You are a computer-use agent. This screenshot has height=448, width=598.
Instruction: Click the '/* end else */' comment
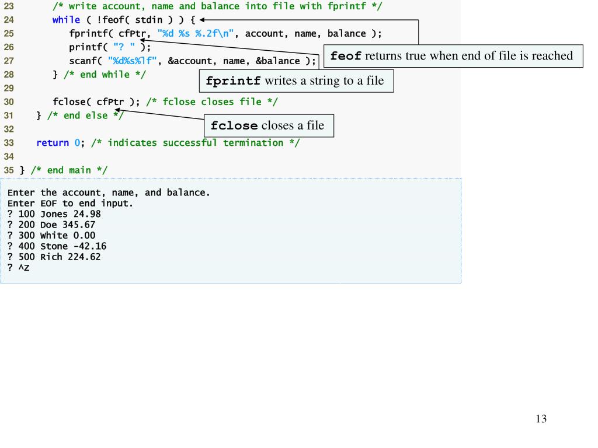pyautogui.click(x=85, y=116)
